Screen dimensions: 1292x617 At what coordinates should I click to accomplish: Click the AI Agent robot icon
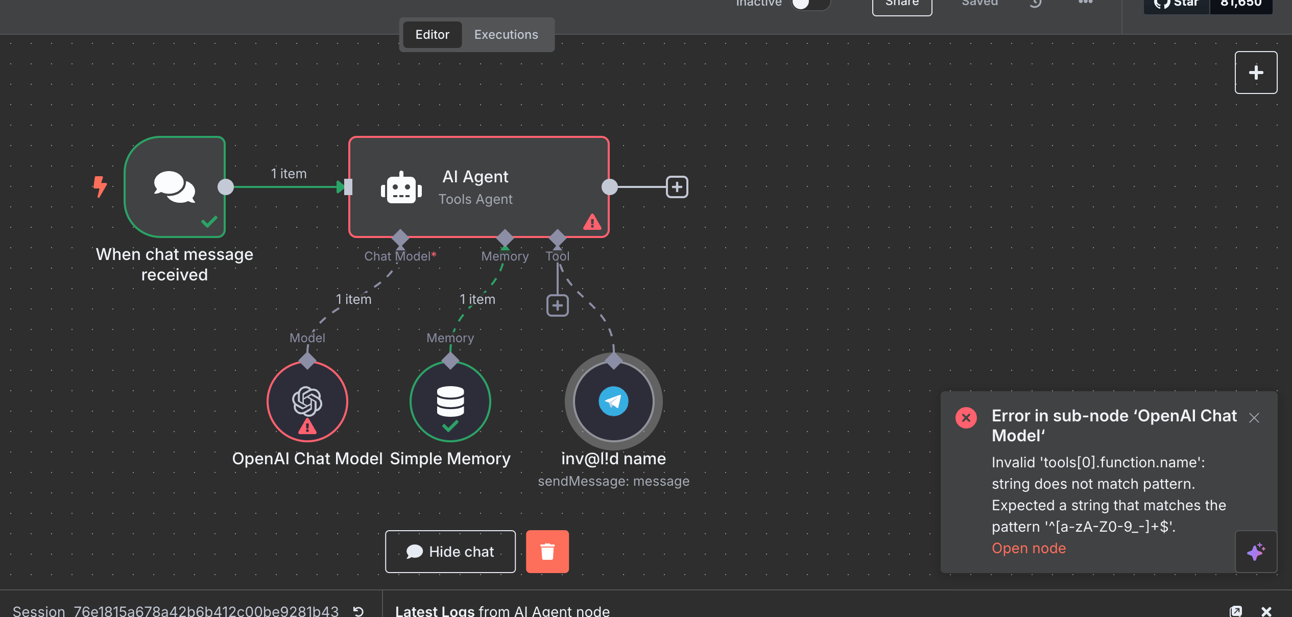(401, 188)
